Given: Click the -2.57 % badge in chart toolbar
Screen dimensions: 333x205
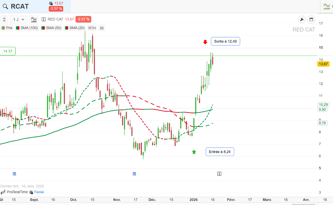Looking at the screenshot, I should (83, 19).
